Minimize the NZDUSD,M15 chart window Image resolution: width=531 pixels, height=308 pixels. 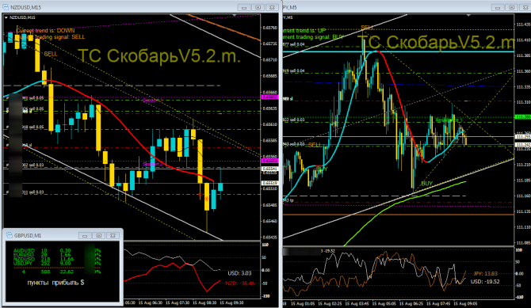[x=244, y=7]
